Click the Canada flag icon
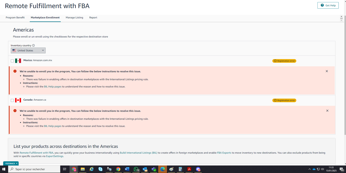The height and width of the screenshot is (173, 346). pyautogui.click(x=18, y=100)
